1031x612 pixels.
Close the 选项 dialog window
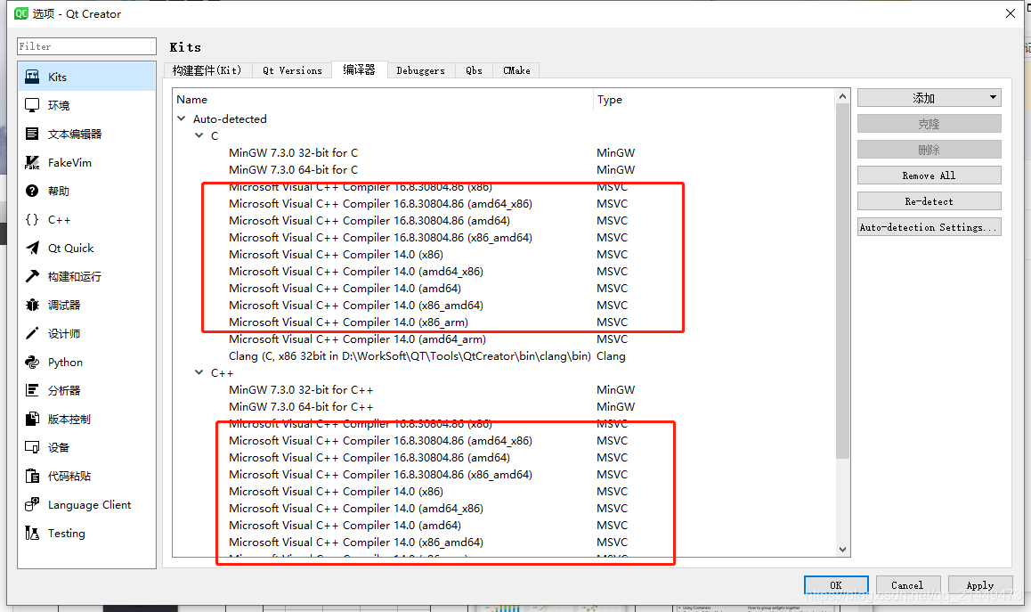tap(1011, 13)
